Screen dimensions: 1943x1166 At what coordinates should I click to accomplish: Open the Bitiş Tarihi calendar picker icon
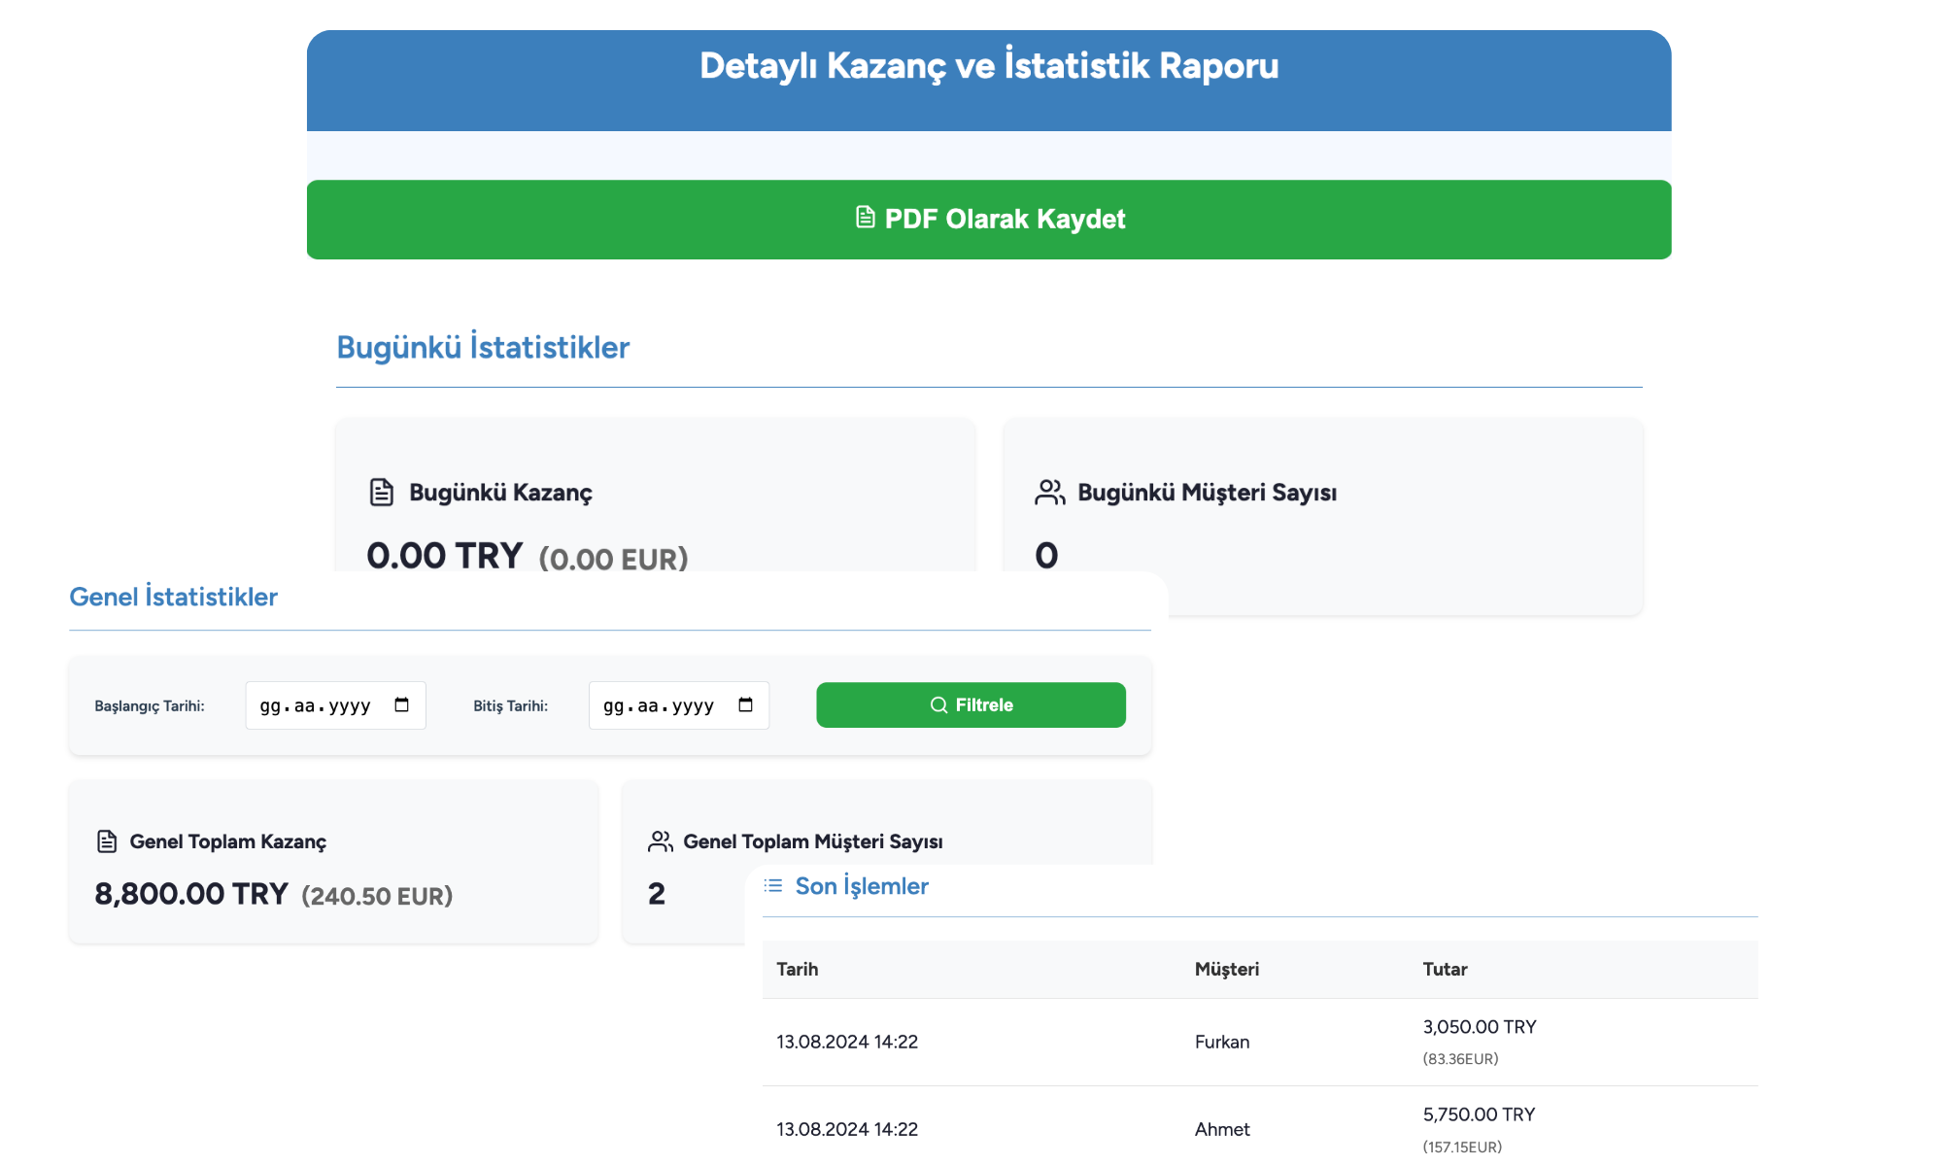tap(745, 705)
